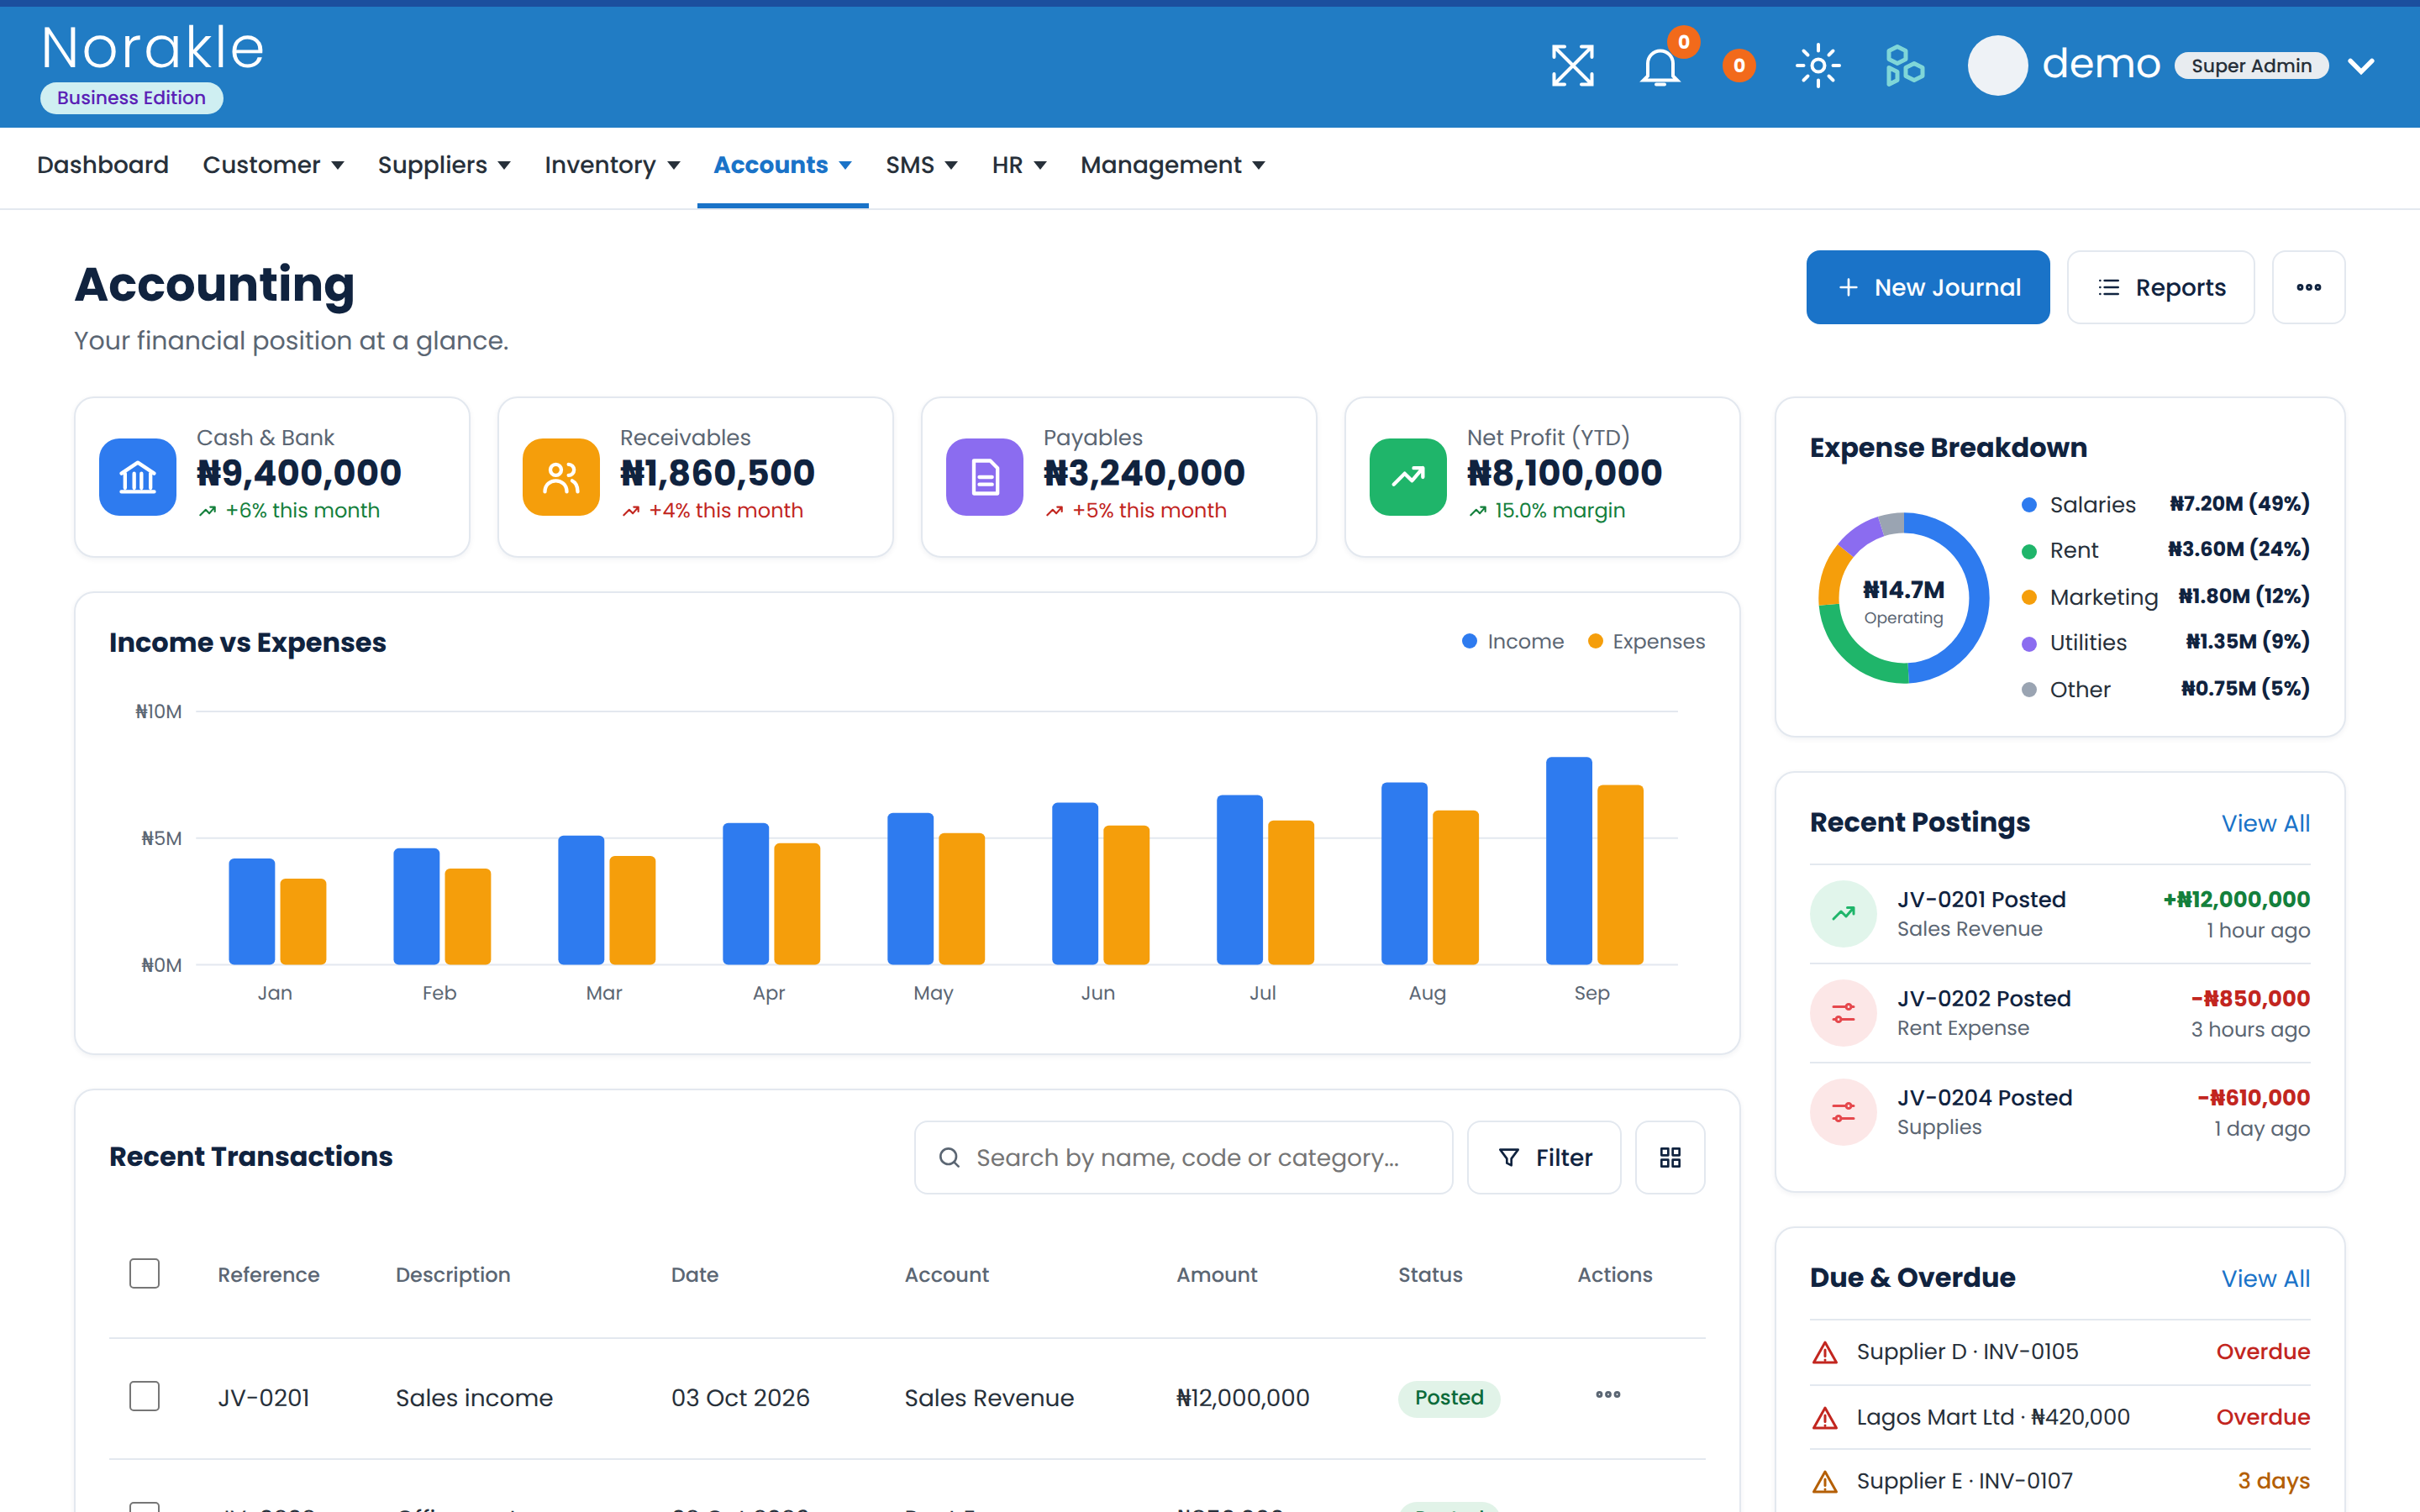The width and height of the screenshot is (2420, 1512).
Task: Click the Jan expenses bar in chart
Action: coord(303,922)
